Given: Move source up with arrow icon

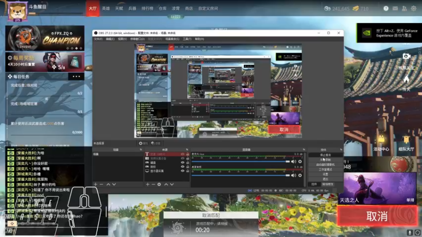Looking at the screenshot, I should tap(166, 184).
